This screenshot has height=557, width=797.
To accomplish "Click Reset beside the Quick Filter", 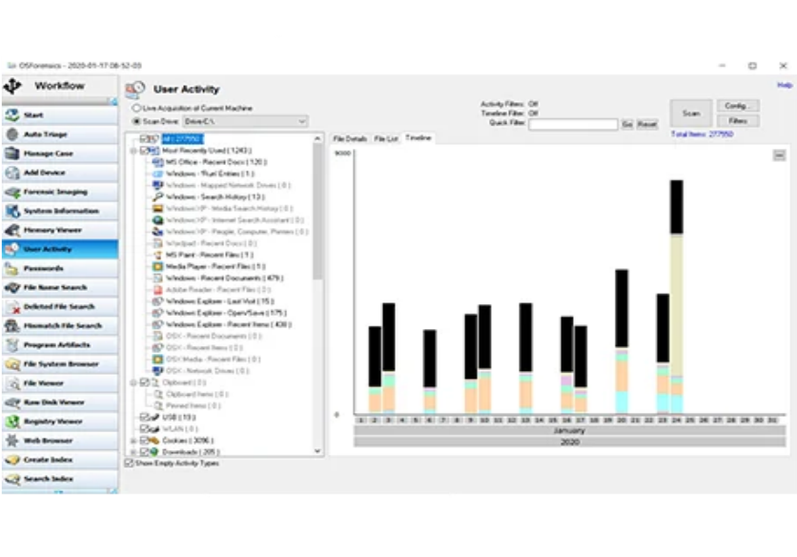I will pyautogui.click(x=647, y=125).
